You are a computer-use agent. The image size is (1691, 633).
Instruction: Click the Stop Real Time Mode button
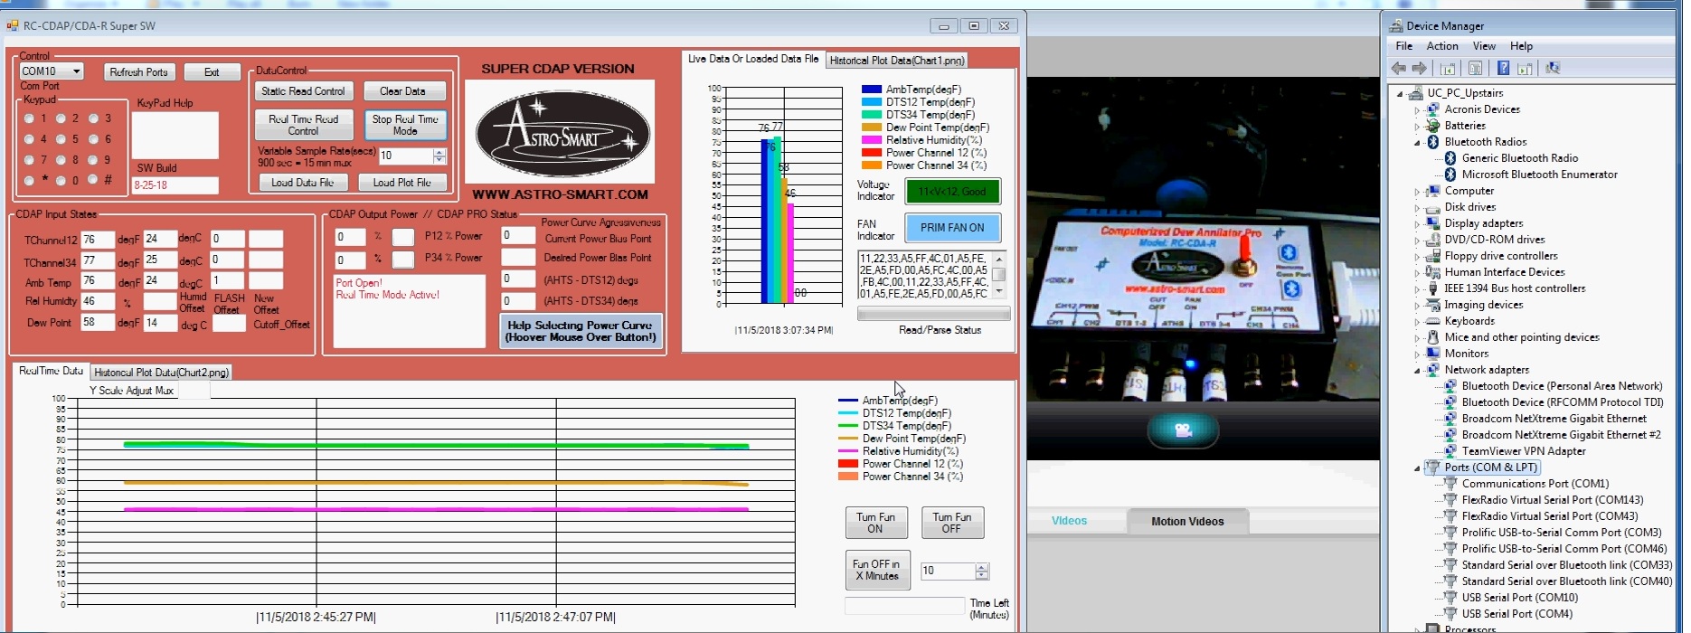click(405, 125)
